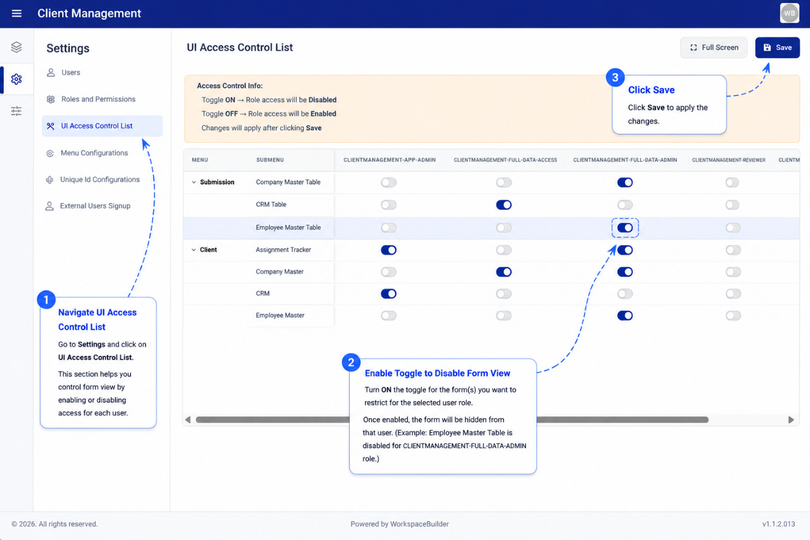Save the access control changes

777,48
